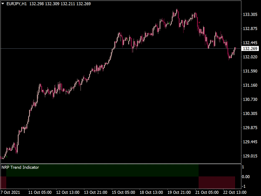The height and width of the screenshot is (196, 261).
Task: Click the red sell arrow near 21 Oct peak
Action: (199, 22)
